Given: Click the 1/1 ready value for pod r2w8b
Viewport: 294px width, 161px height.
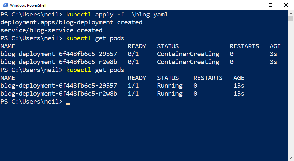Looking at the screenshot, I should [x=133, y=94].
